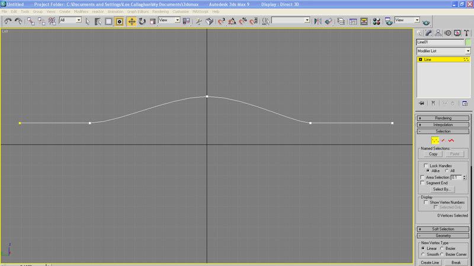Enable the Lock Handles checkbox
Viewport: 474px width, 266px height.
point(426,166)
